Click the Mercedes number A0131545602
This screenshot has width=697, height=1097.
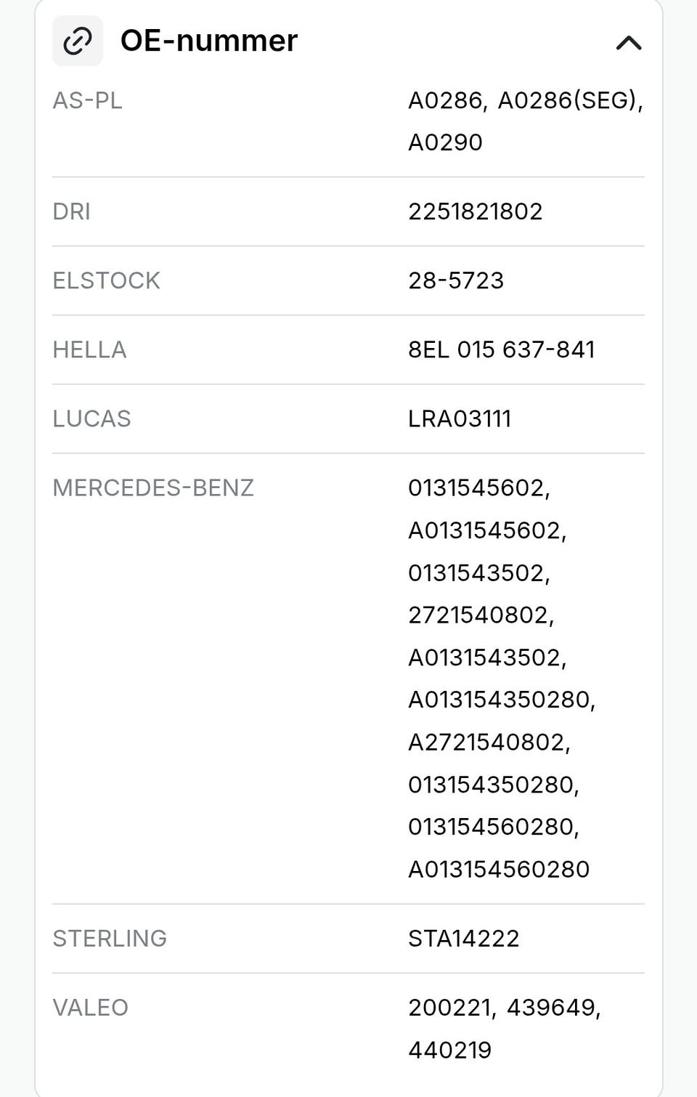[486, 530]
